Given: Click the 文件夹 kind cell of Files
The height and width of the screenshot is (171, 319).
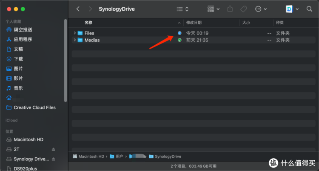Looking at the screenshot, I should click(282, 33).
